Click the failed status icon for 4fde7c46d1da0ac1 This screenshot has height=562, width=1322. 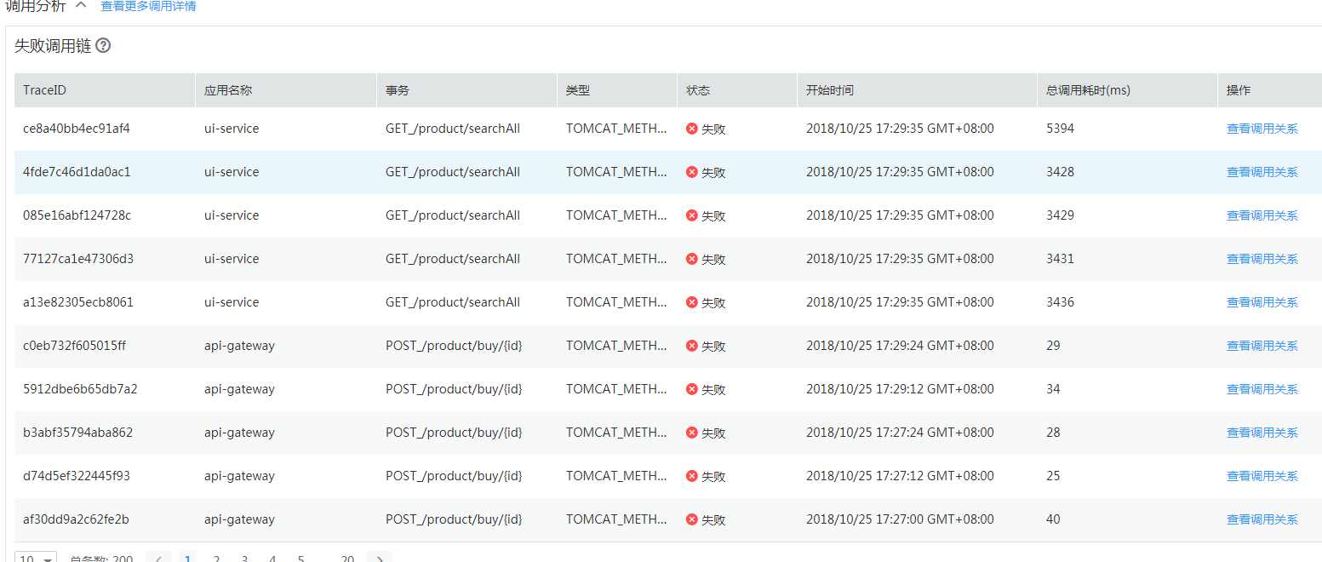point(691,172)
